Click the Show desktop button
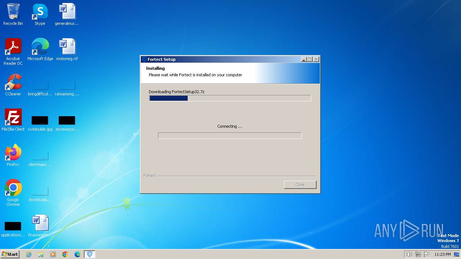Screen dimensions: 461x259 point(457,254)
